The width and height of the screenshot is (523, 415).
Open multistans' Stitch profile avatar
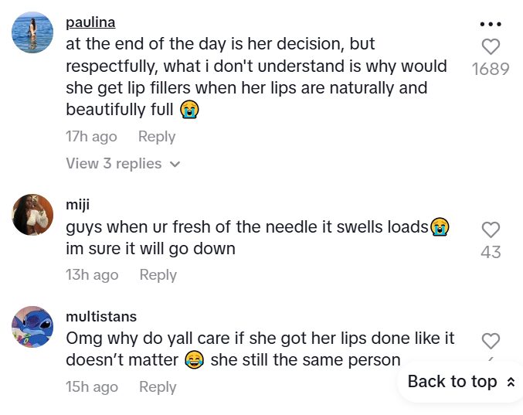(x=33, y=326)
